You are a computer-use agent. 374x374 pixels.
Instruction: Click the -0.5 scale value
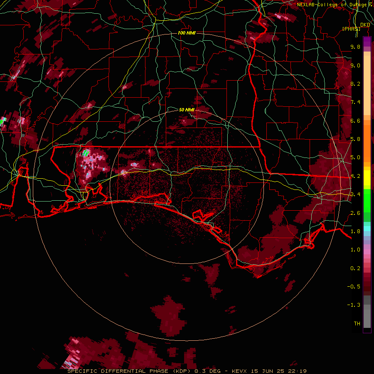click(x=354, y=287)
